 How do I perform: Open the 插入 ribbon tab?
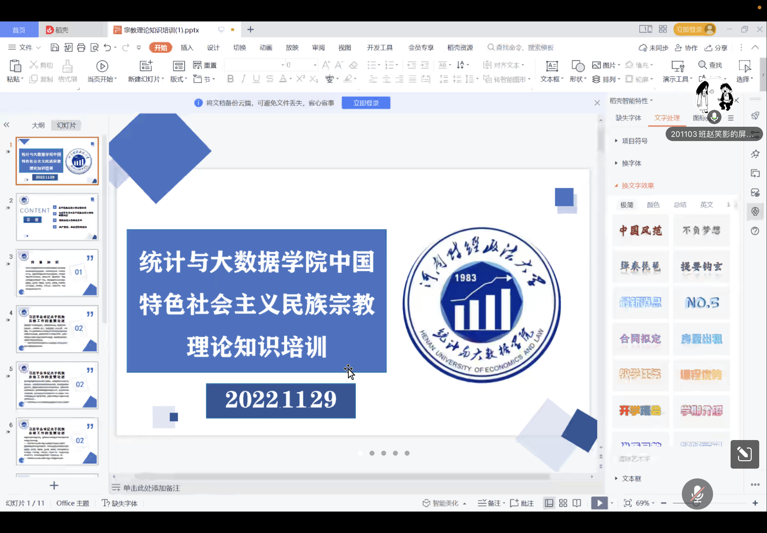187,48
